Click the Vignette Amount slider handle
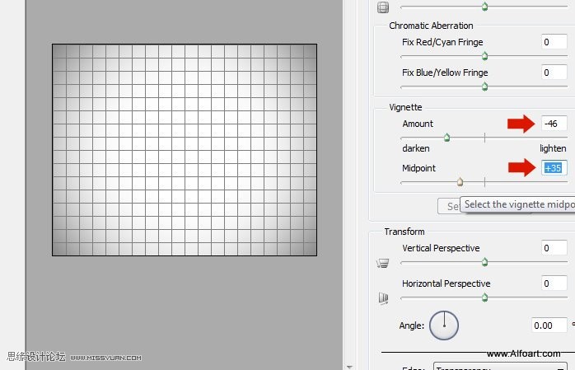The image size is (575, 370). pos(446,138)
